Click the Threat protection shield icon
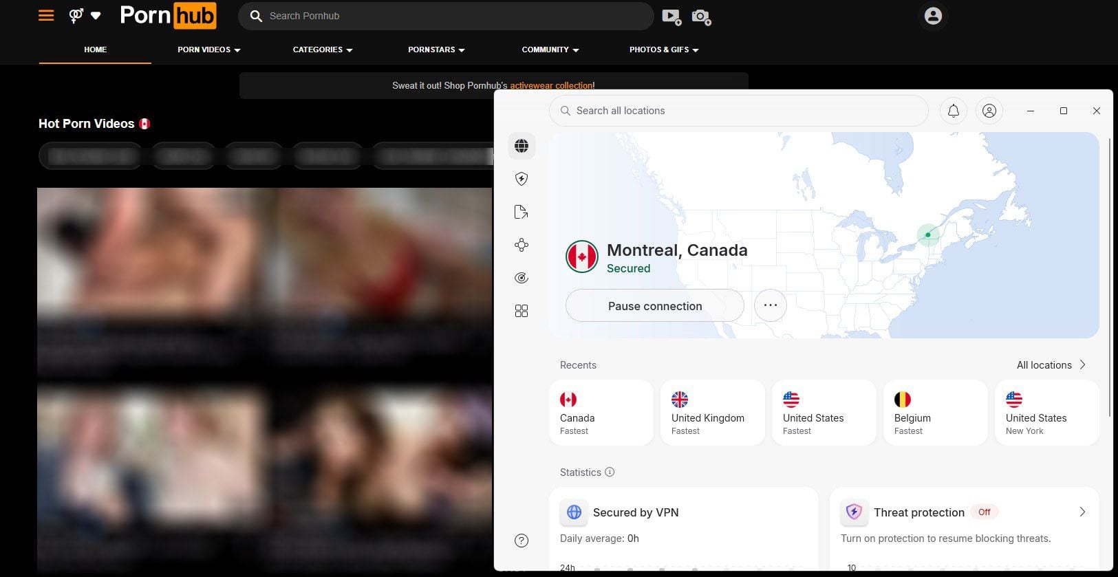The height and width of the screenshot is (577, 1118). pos(854,512)
